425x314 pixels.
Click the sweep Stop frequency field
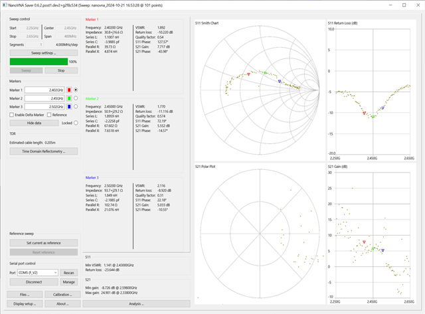29,37
